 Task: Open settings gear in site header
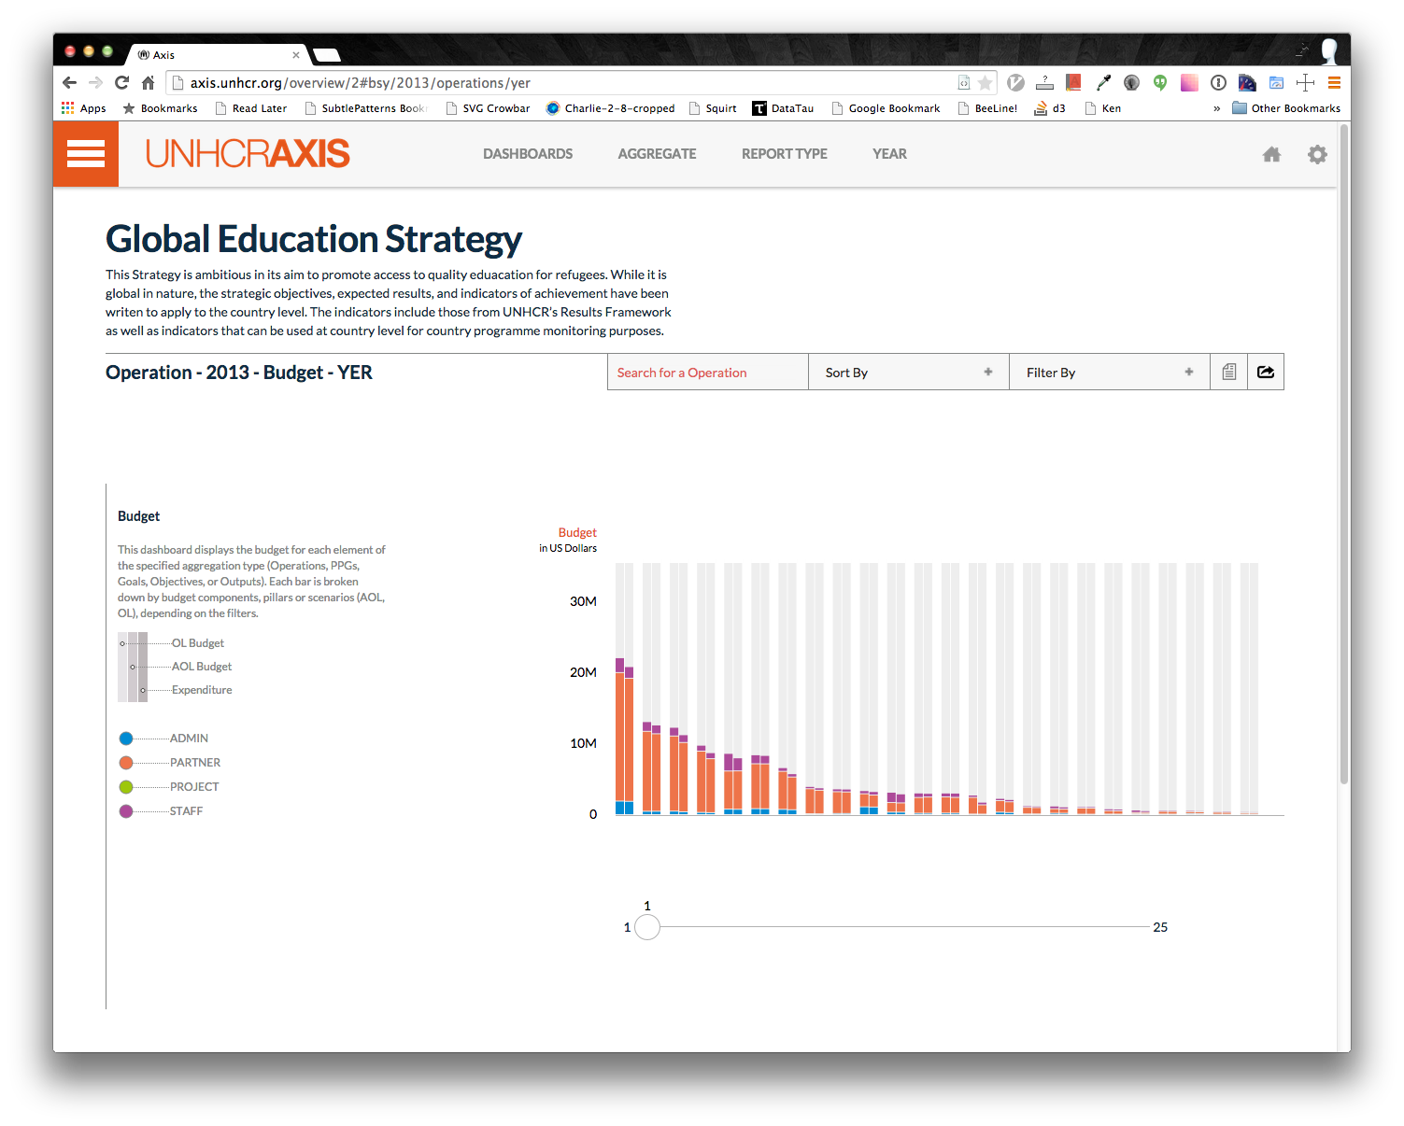click(x=1317, y=154)
